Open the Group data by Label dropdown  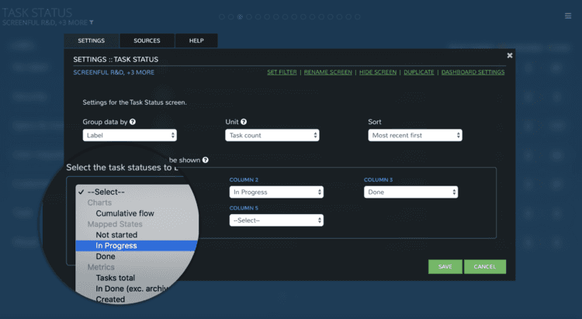coord(130,135)
